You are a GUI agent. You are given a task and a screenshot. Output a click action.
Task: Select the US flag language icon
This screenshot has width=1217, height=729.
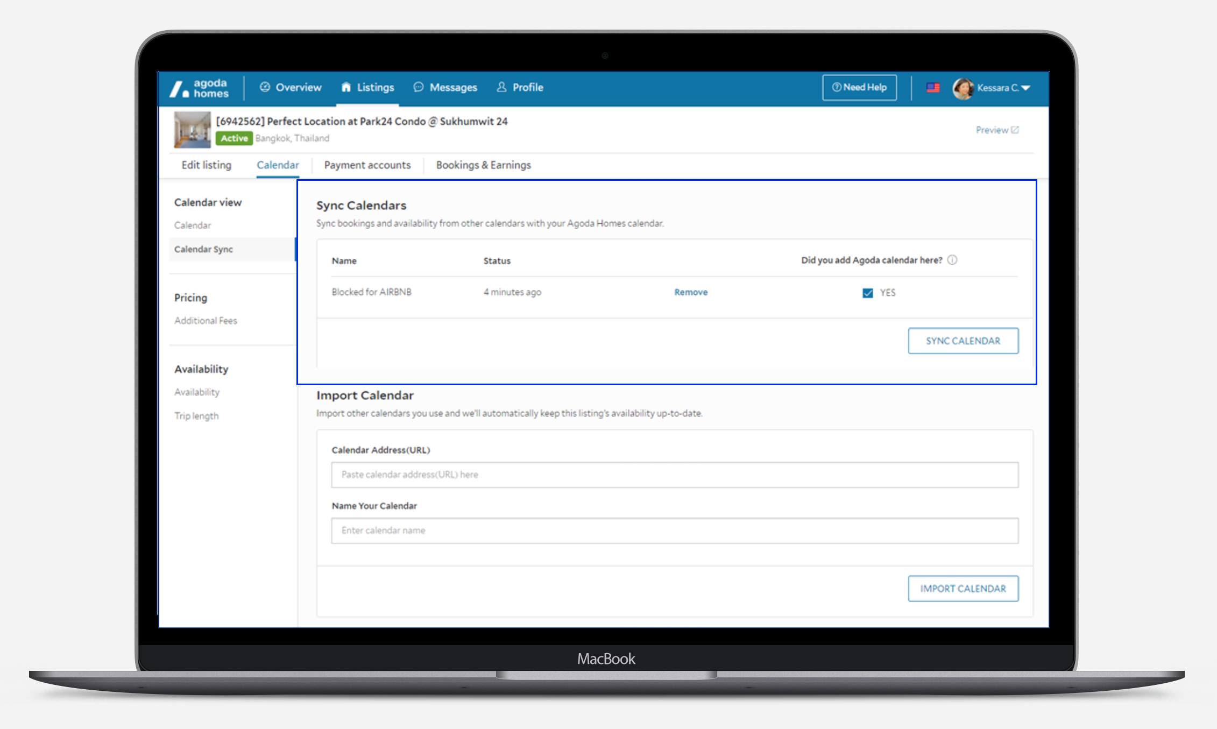click(x=933, y=88)
